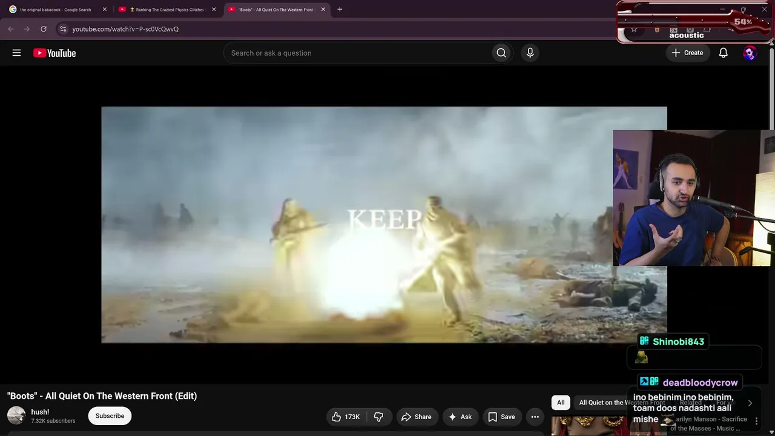Select the Boots All Quiet tab
Image resolution: width=775 pixels, height=436 pixels.
(x=277, y=10)
